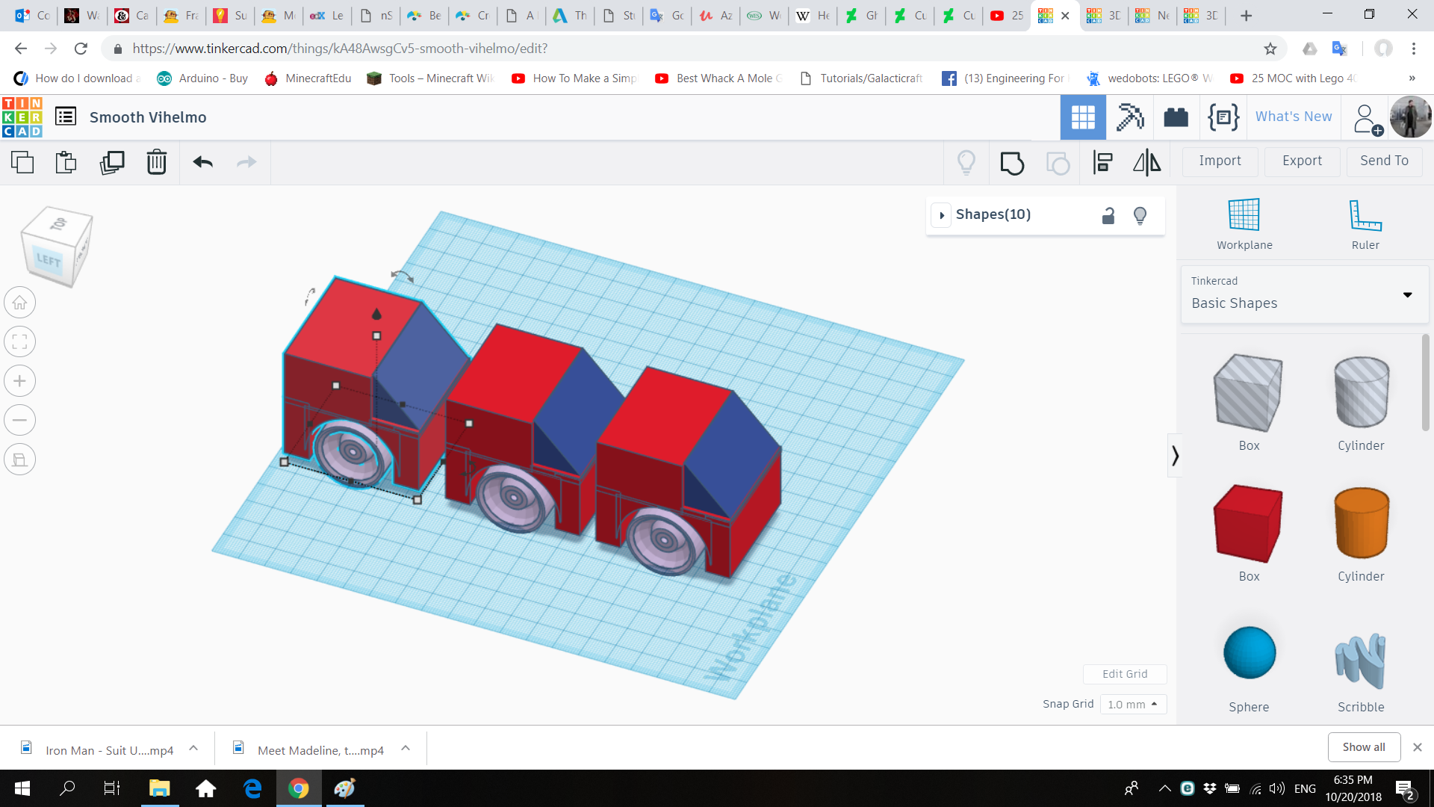1434x807 pixels.
Task: Open What's New menu item
Action: click(x=1293, y=117)
